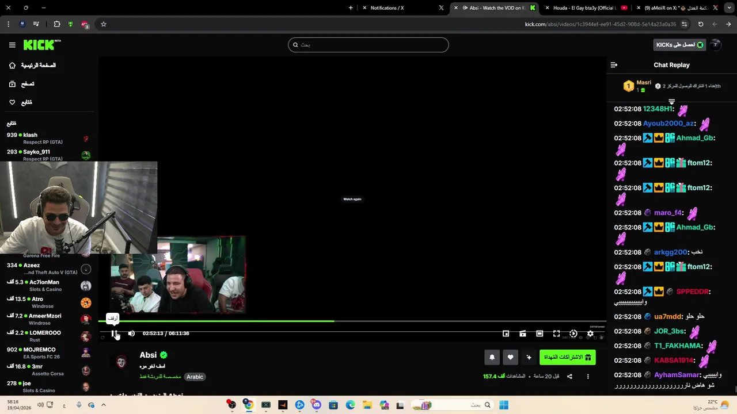Click username AyhamSamar in chat

click(x=677, y=375)
